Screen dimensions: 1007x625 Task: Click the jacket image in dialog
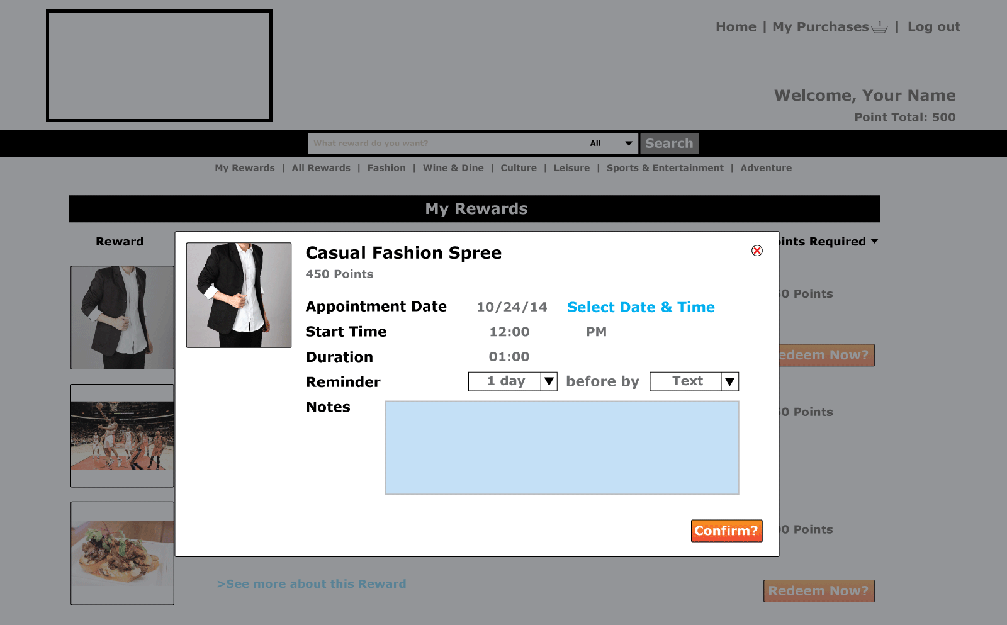pyautogui.click(x=239, y=295)
